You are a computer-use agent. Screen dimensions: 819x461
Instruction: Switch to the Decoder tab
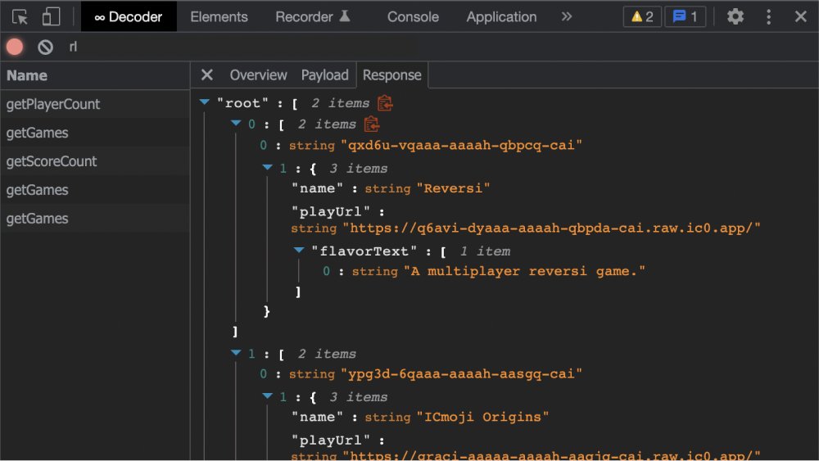coord(129,16)
